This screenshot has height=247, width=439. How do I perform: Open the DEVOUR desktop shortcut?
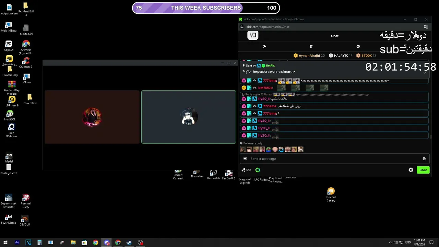[25, 221]
